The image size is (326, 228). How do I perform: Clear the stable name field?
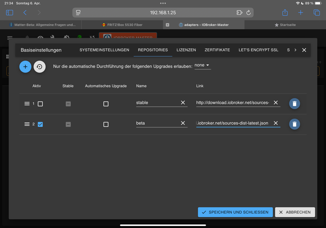tap(183, 103)
